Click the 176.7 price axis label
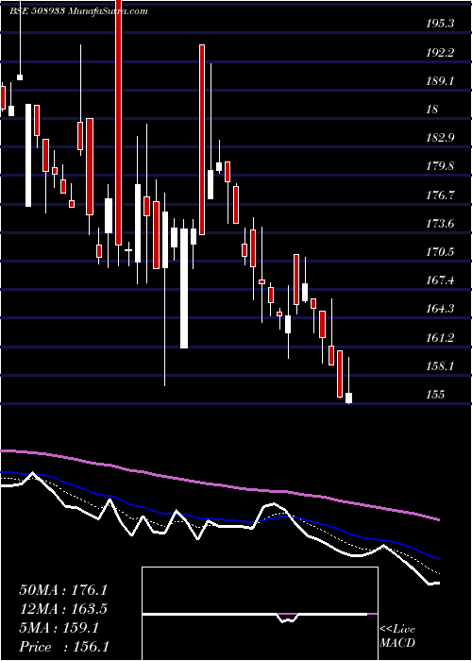Screen dimensions: 472x661 (440, 195)
